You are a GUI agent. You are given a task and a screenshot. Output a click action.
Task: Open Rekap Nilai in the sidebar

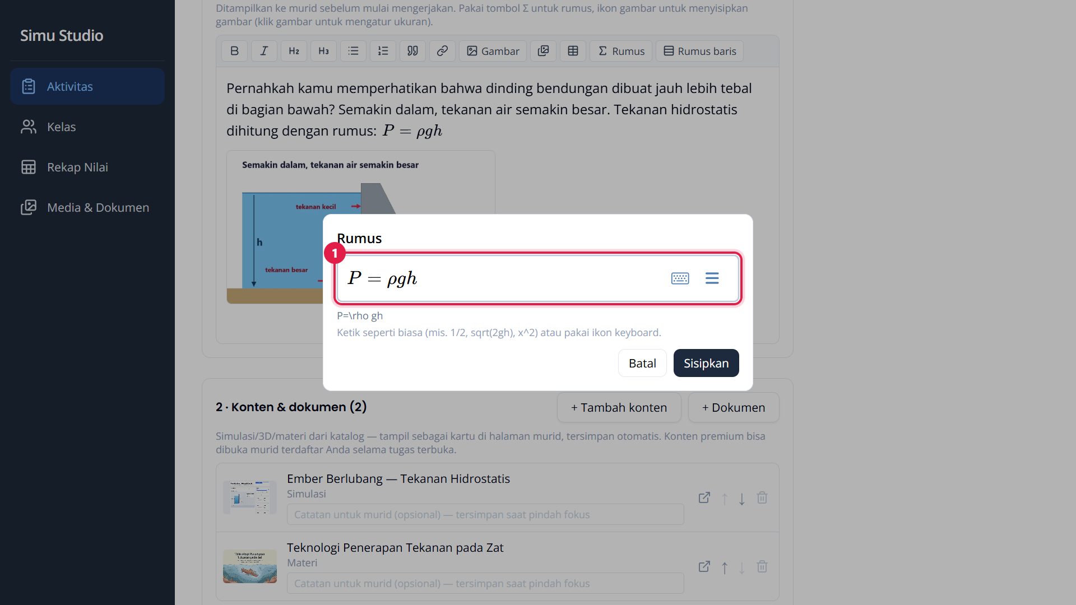[x=87, y=167]
